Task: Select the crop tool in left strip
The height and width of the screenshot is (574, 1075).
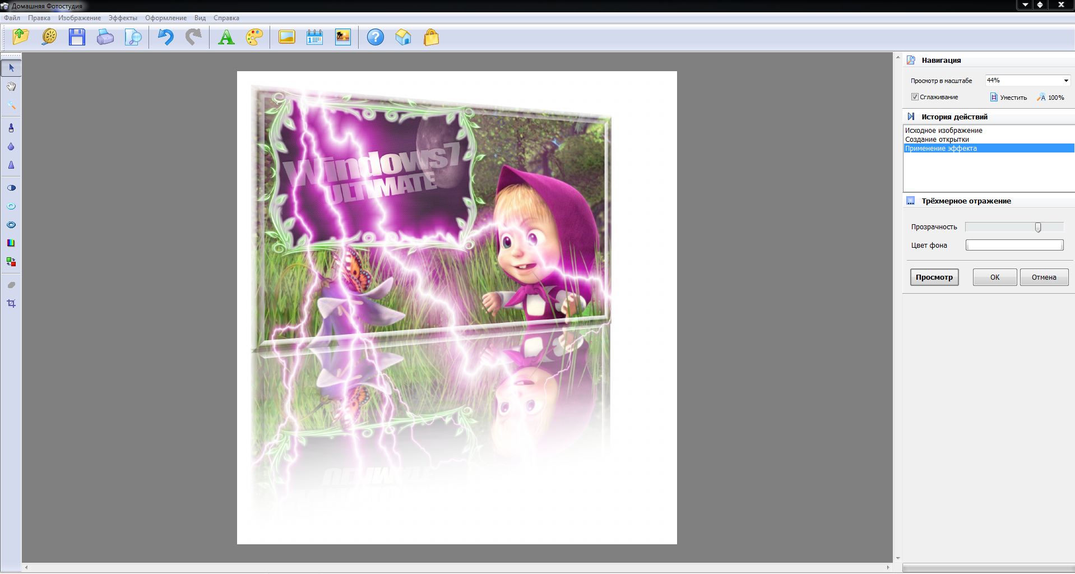Action: [11, 303]
